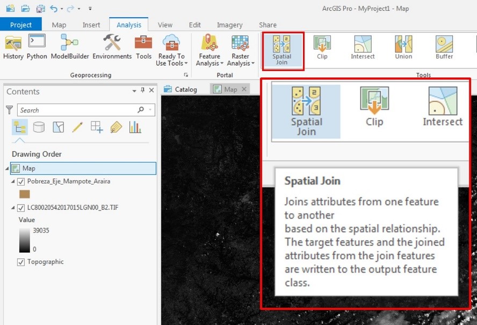Select the Clip tool in ribbon gallery
477x325 pixels.
pos(322,47)
